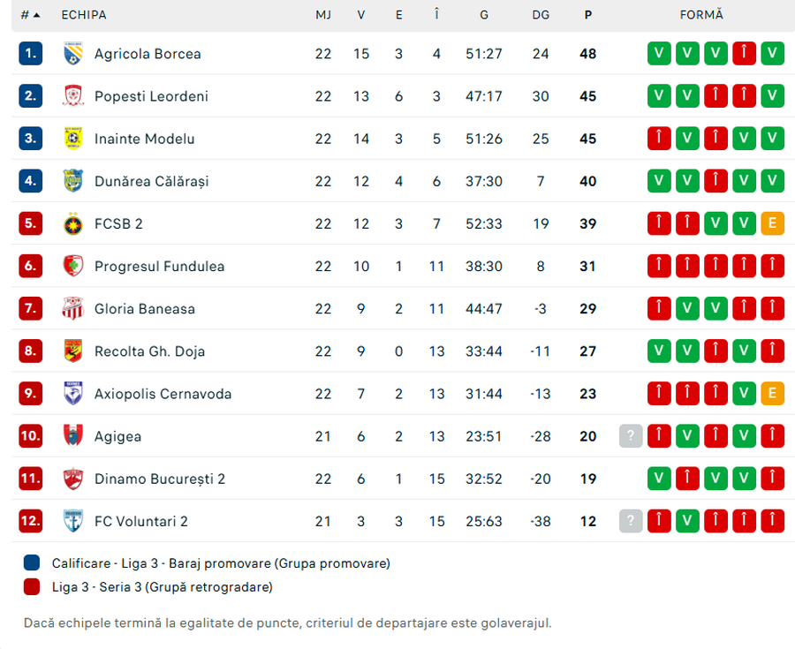
Task: Click the Dinamo București 2 badge
Action: coord(72,479)
